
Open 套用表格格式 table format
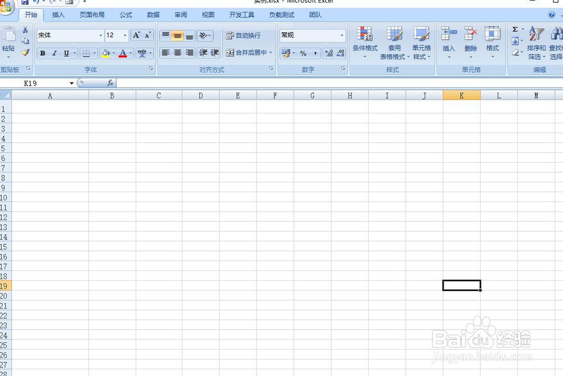click(x=394, y=43)
